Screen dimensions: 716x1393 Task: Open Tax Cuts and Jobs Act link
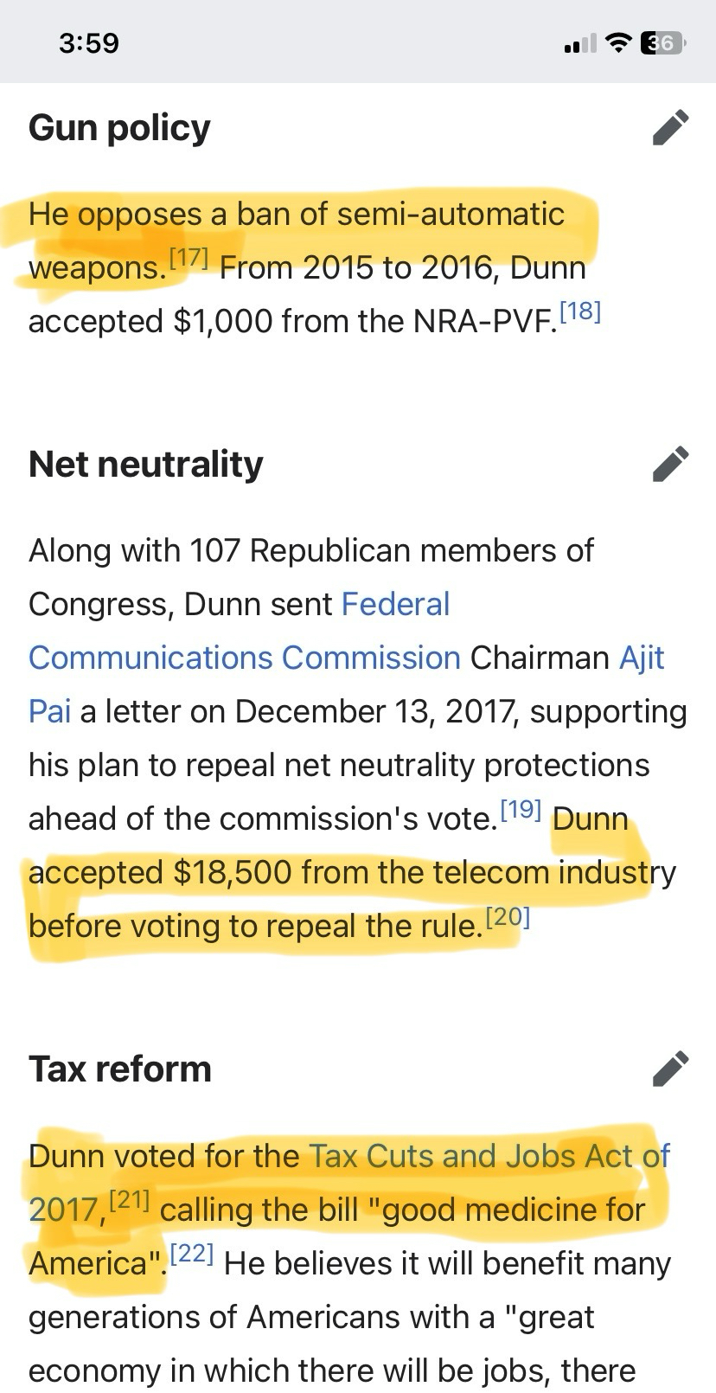[489, 1156]
